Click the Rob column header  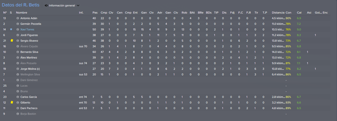click(184, 13)
